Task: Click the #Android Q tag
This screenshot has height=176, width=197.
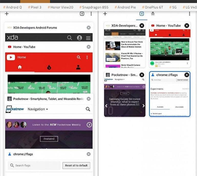Action: [x=13, y=7]
